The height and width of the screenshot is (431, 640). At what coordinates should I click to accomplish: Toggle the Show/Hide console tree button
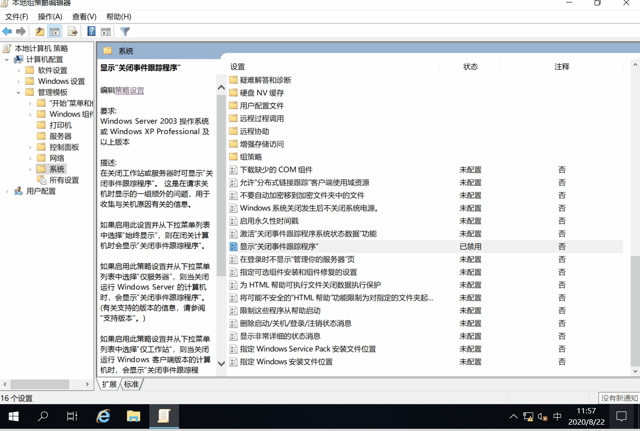pyautogui.click(x=55, y=32)
